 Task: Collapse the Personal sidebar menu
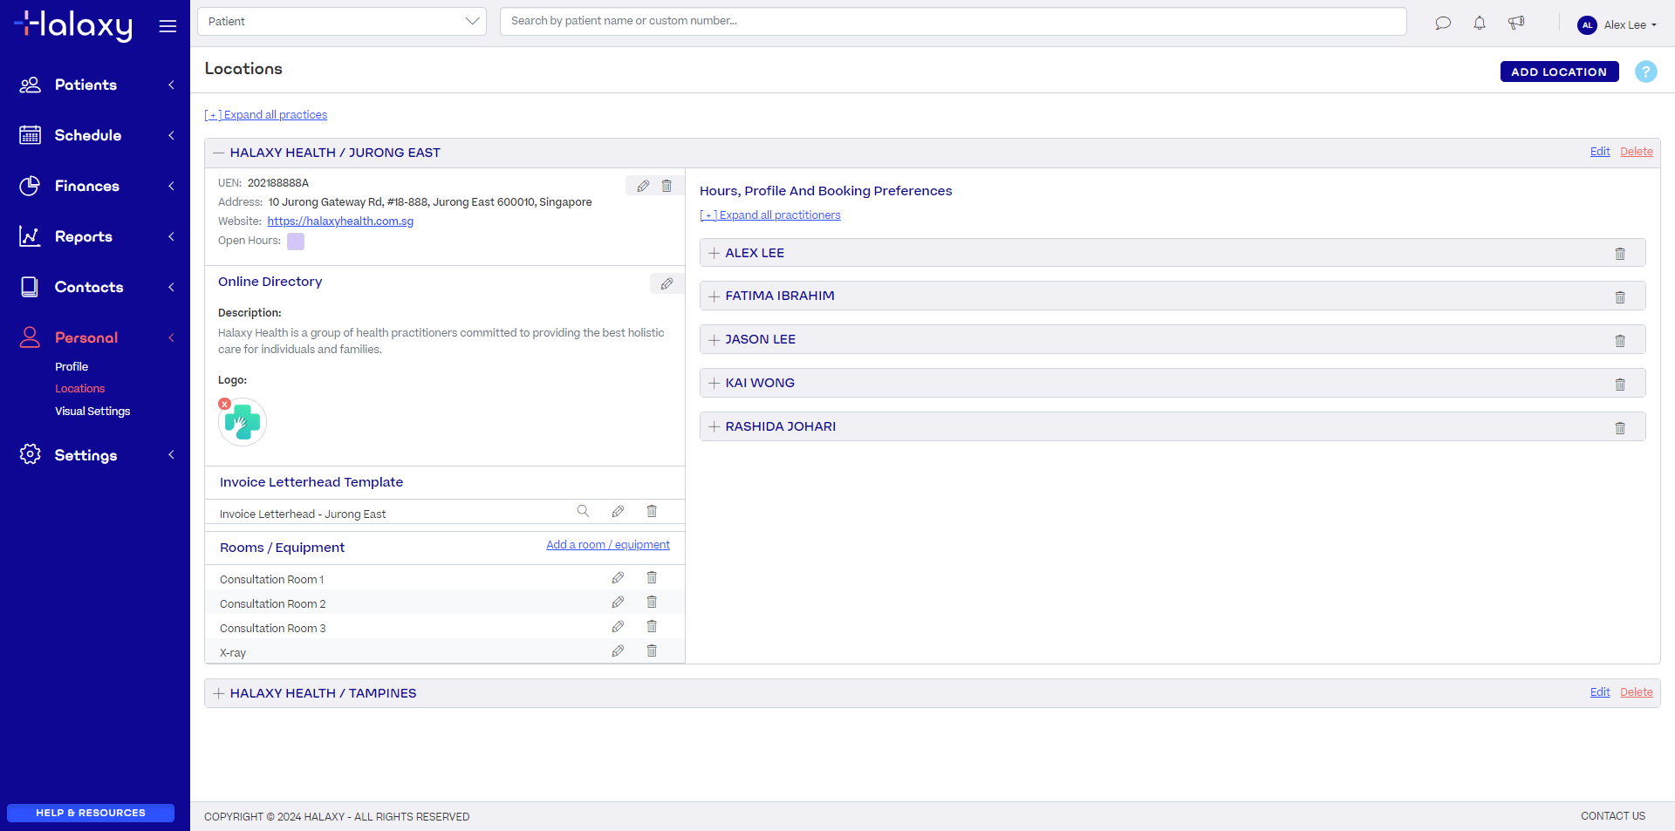95,337
